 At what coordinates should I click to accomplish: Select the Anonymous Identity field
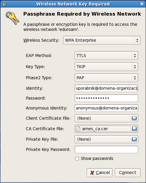click(106, 108)
